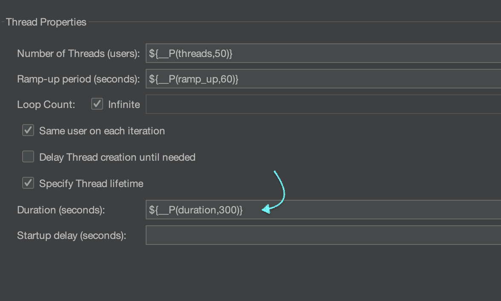Viewport: 501px width, 301px height.
Task: Click the empty Loop Count field
Action: tap(323, 105)
